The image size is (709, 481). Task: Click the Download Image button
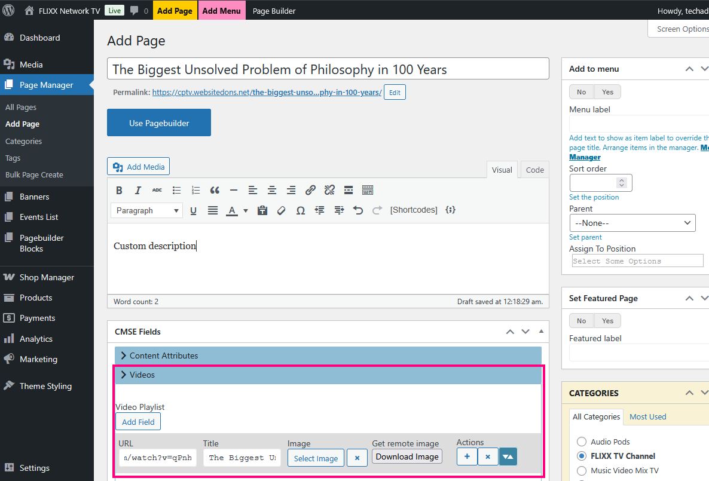point(407,457)
